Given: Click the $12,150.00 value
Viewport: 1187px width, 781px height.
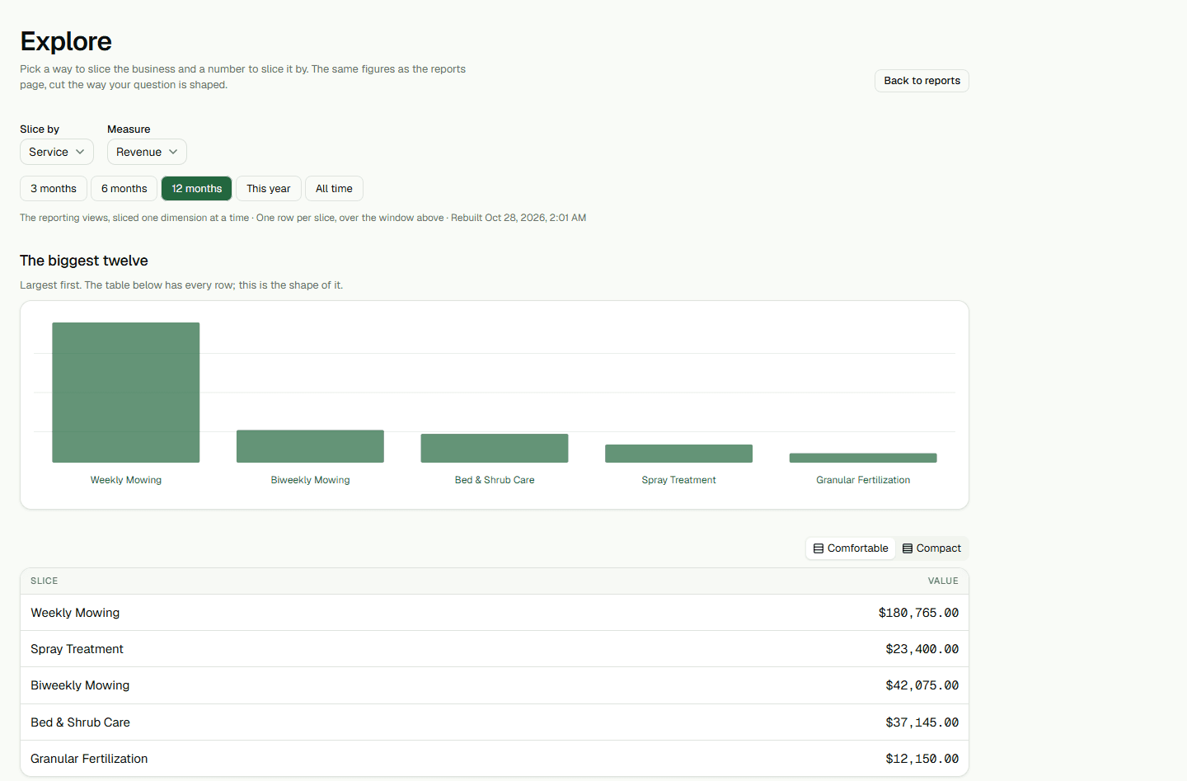Looking at the screenshot, I should coord(922,759).
